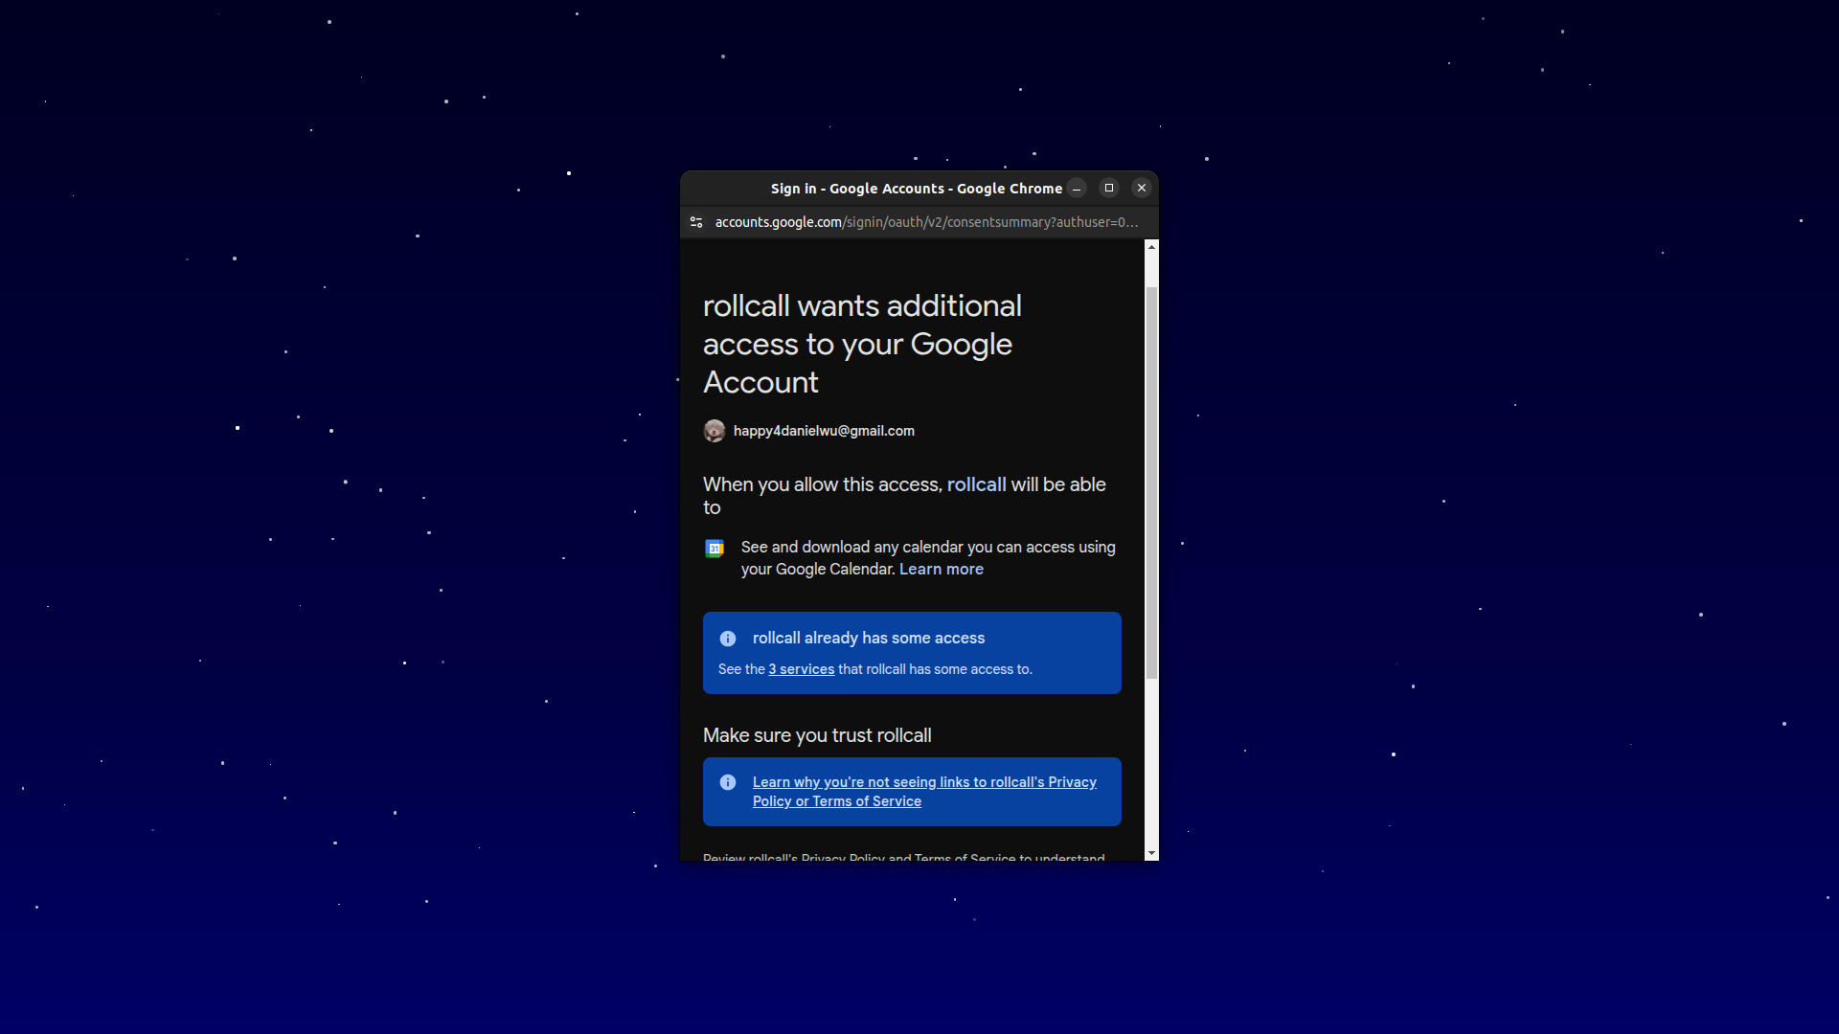Click info icon next to 'Learn why' link

728,783
